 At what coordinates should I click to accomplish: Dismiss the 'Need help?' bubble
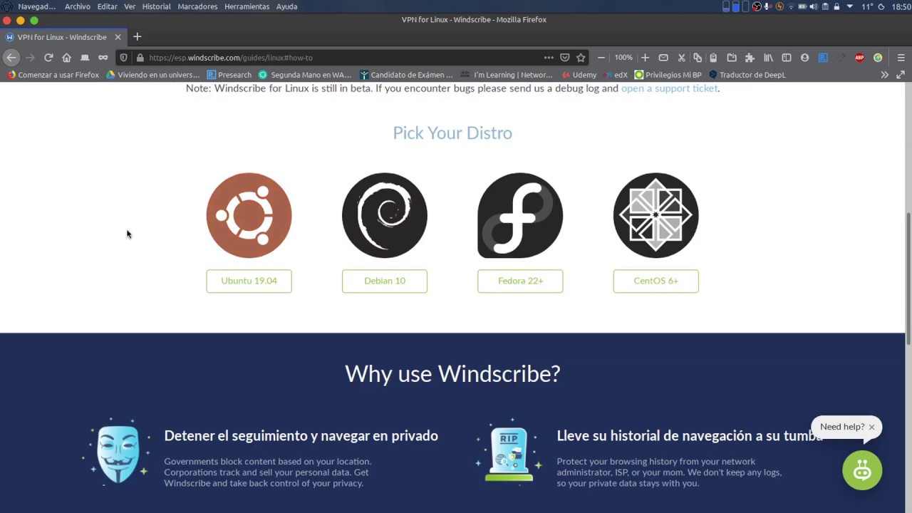871,427
